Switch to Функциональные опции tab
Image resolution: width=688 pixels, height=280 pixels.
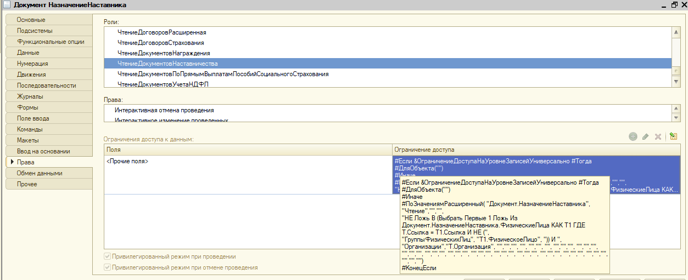point(49,42)
